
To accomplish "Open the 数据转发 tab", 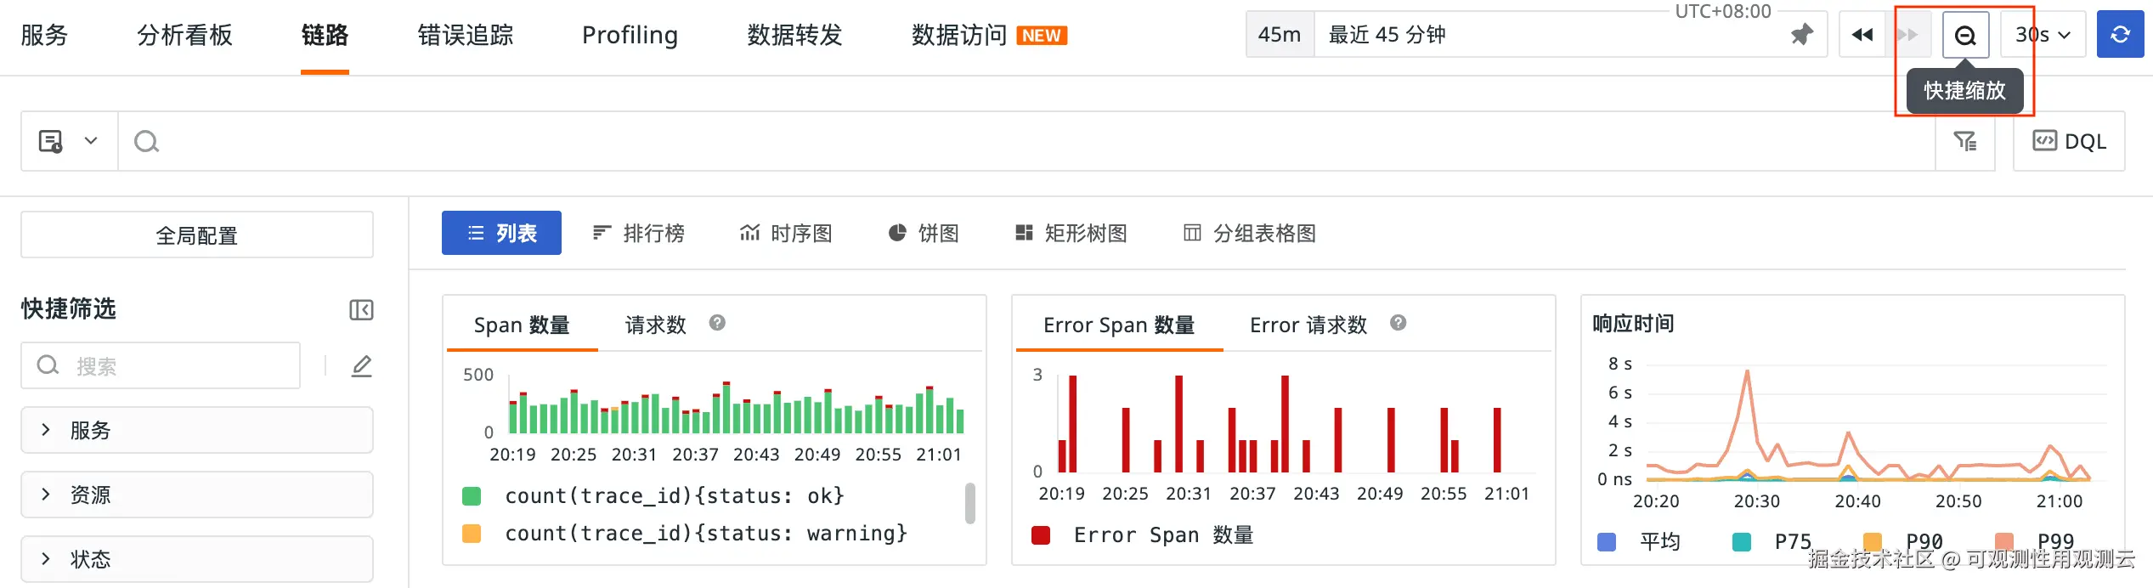I will click(x=794, y=35).
